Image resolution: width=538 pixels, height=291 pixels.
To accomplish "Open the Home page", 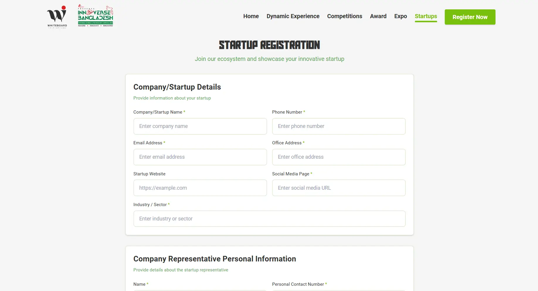I will [251, 16].
